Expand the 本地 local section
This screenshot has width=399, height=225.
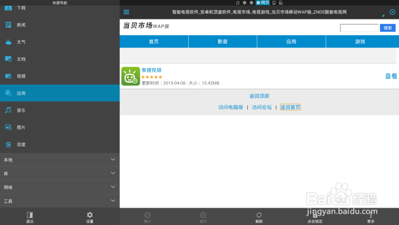[60, 160]
